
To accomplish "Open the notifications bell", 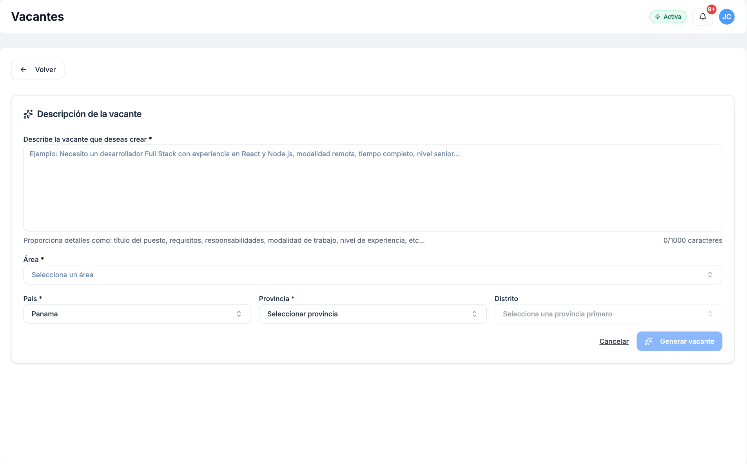I will (x=702, y=17).
